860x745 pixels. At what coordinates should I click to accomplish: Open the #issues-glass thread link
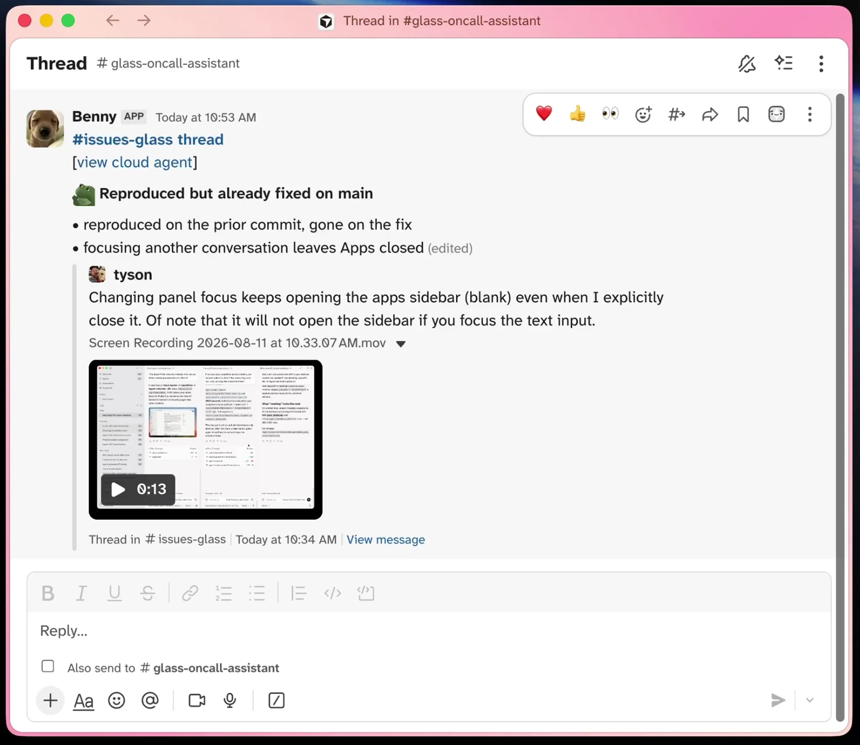pyautogui.click(x=148, y=140)
